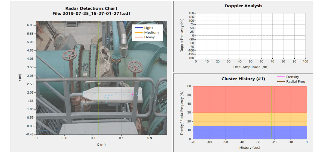The height and width of the screenshot is (153, 324).
Task: Click the blue light band in Cluster History
Action: click(x=250, y=132)
